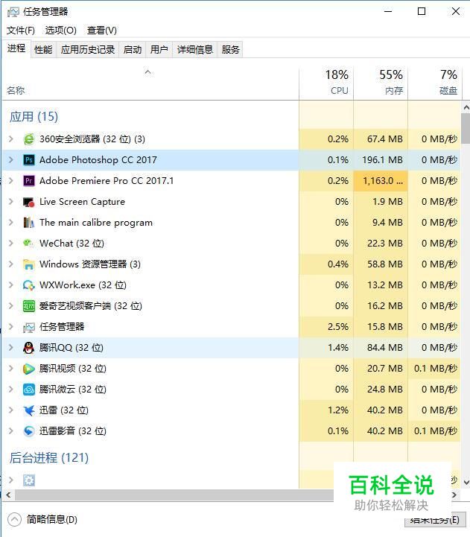
Task: Expand the 腾讯QQ (32 位) row
Action: pyautogui.click(x=11, y=348)
